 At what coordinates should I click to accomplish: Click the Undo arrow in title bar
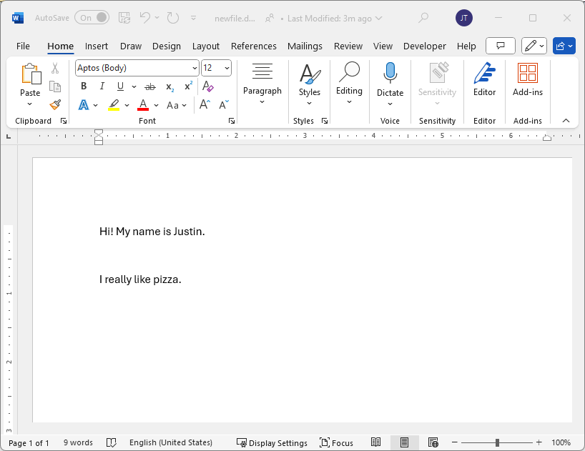pos(145,18)
